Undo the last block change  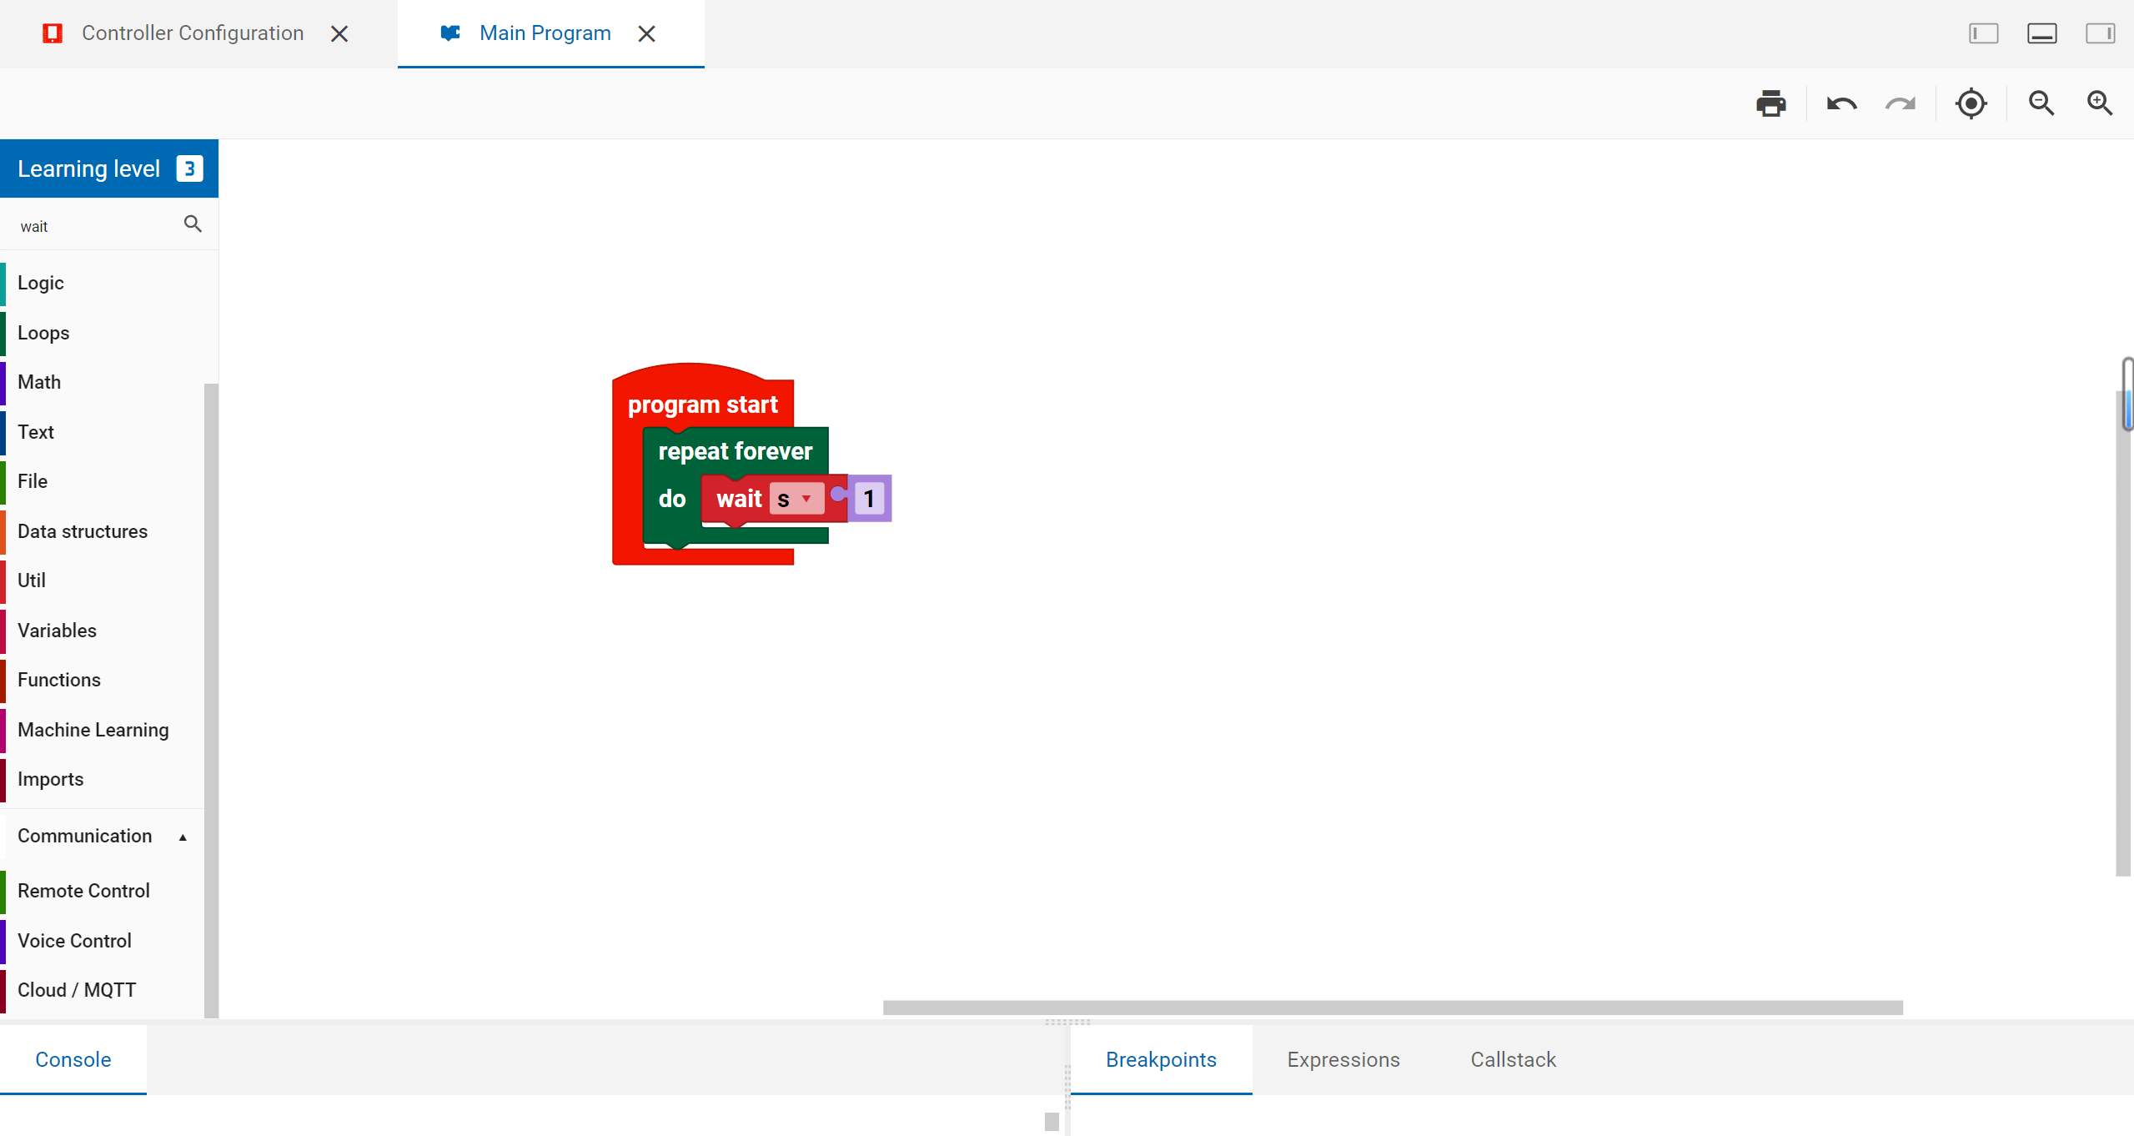[x=1841, y=103]
